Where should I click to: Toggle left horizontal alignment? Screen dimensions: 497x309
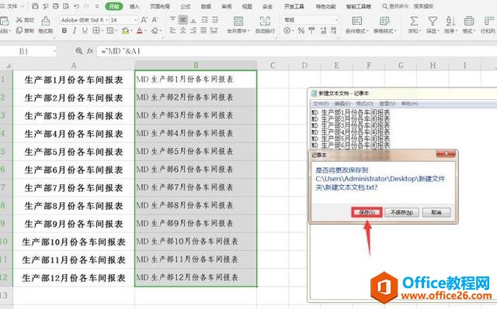coord(172,31)
